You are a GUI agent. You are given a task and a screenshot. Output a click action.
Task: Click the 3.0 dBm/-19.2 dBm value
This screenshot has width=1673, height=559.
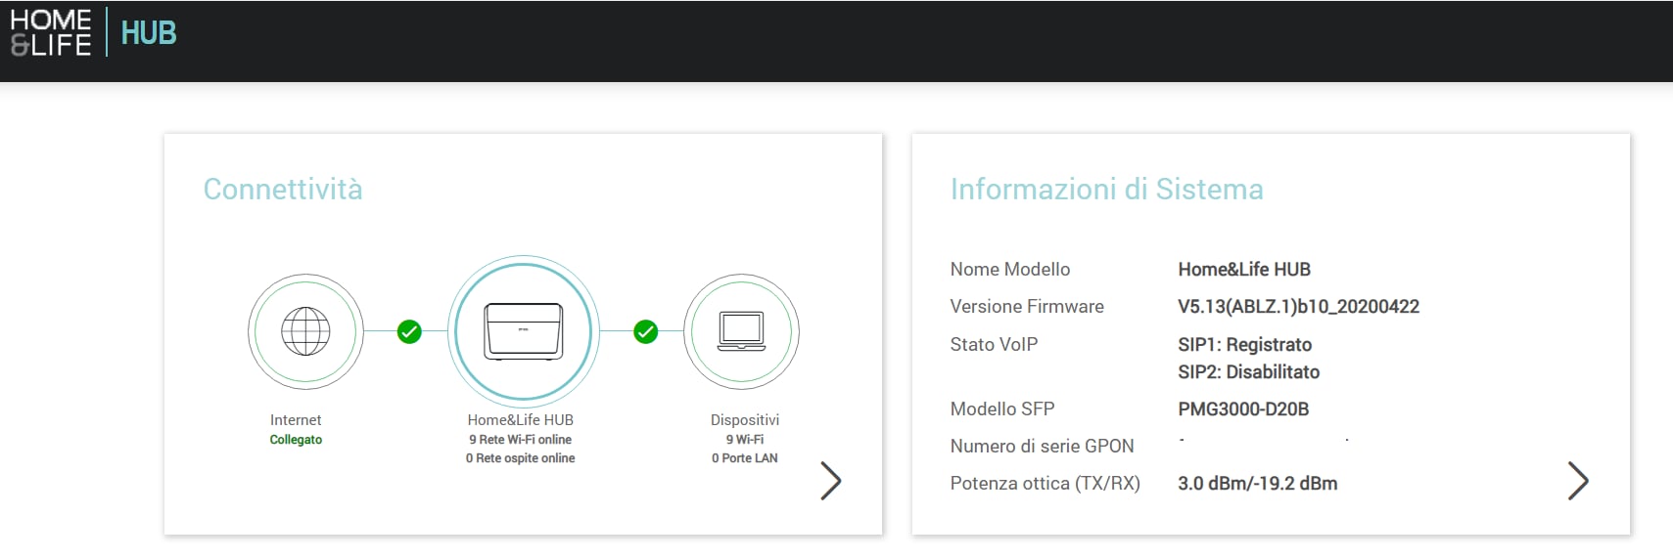click(x=1257, y=483)
